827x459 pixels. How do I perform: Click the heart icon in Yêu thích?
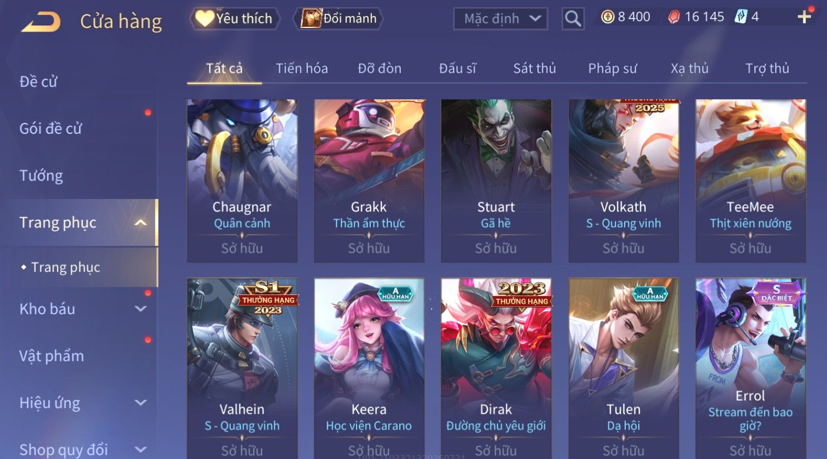click(205, 19)
